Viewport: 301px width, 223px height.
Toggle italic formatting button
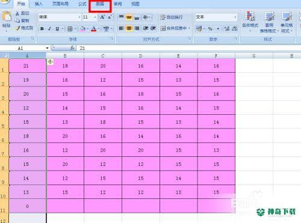click(x=49, y=29)
